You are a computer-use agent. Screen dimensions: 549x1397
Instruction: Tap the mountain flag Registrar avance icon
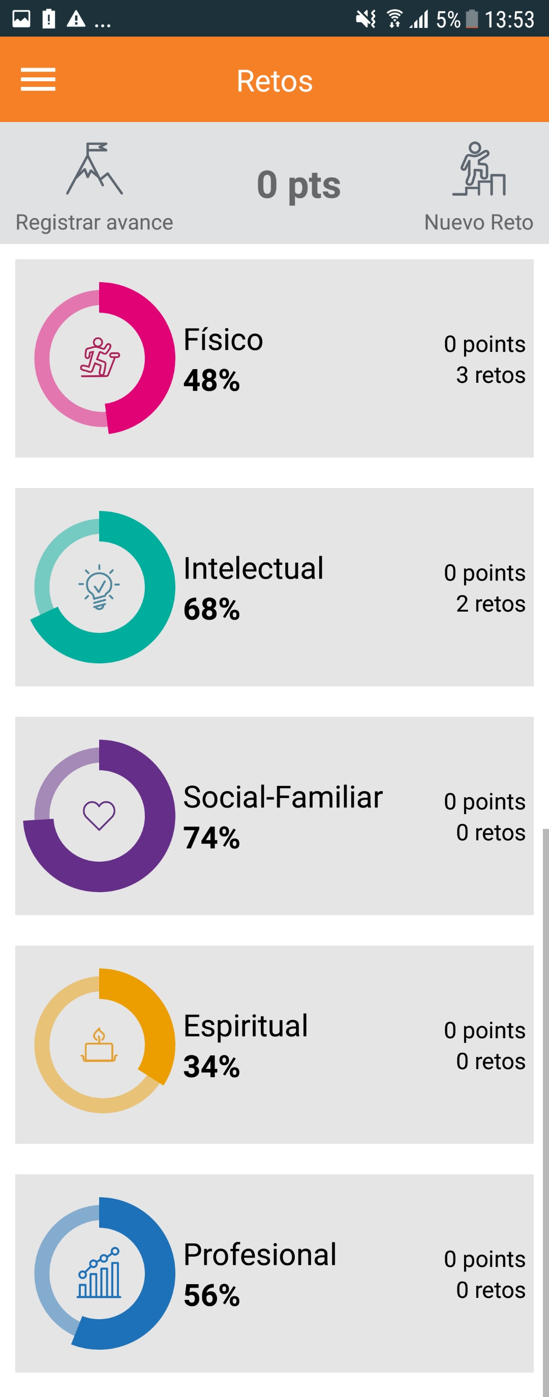[x=95, y=169]
